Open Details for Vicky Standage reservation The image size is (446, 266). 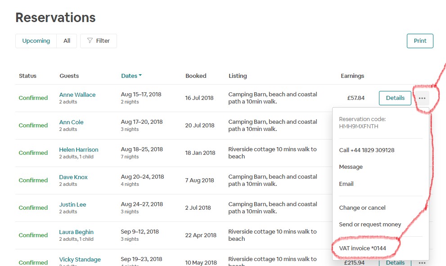[395, 262]
